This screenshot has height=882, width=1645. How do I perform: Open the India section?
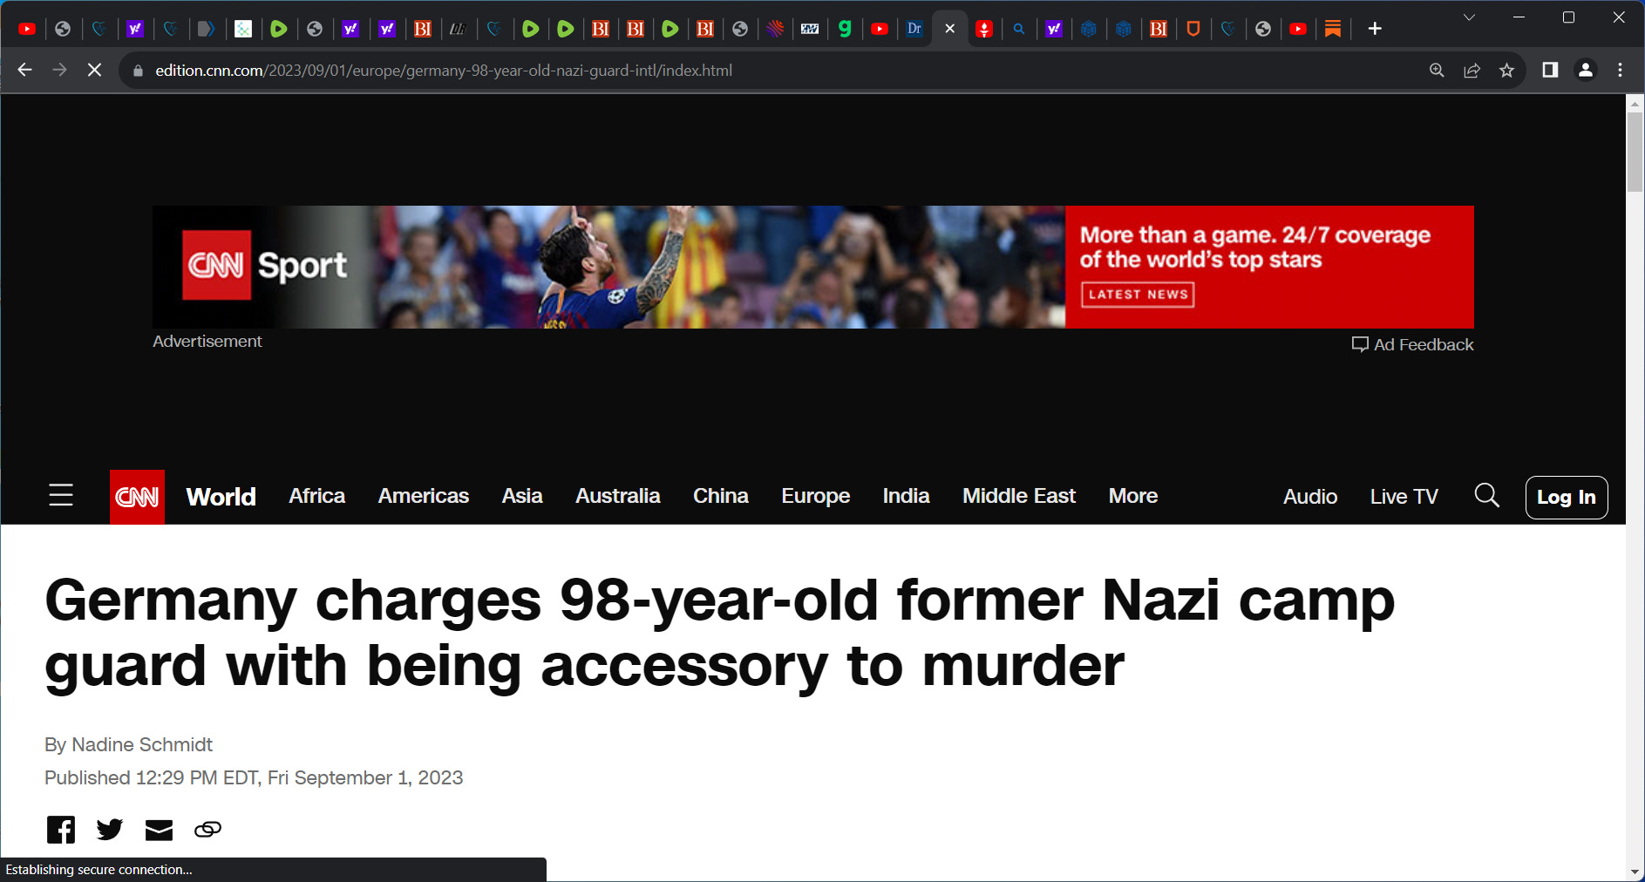point(907,496)
